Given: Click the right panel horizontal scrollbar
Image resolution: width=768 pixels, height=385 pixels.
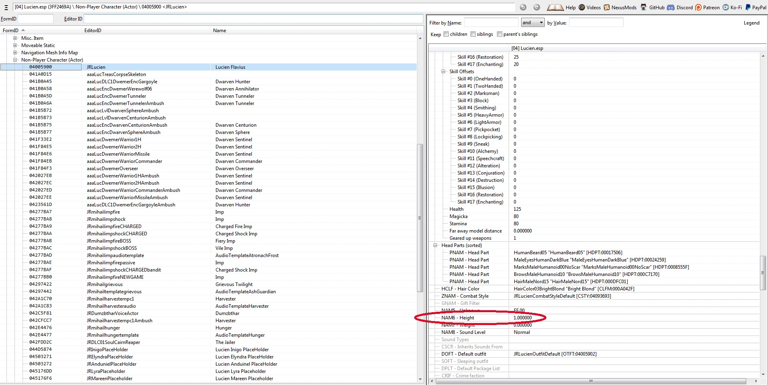Looking at the screenshot, I should pos(591,381).
